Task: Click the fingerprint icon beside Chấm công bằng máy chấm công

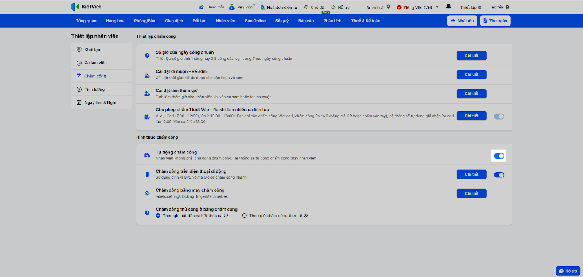Action: [x=147, y=194]
